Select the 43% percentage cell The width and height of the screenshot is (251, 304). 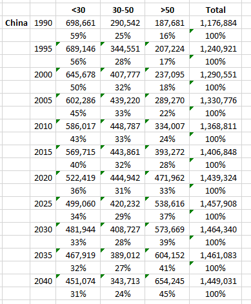tap(78, 139)
